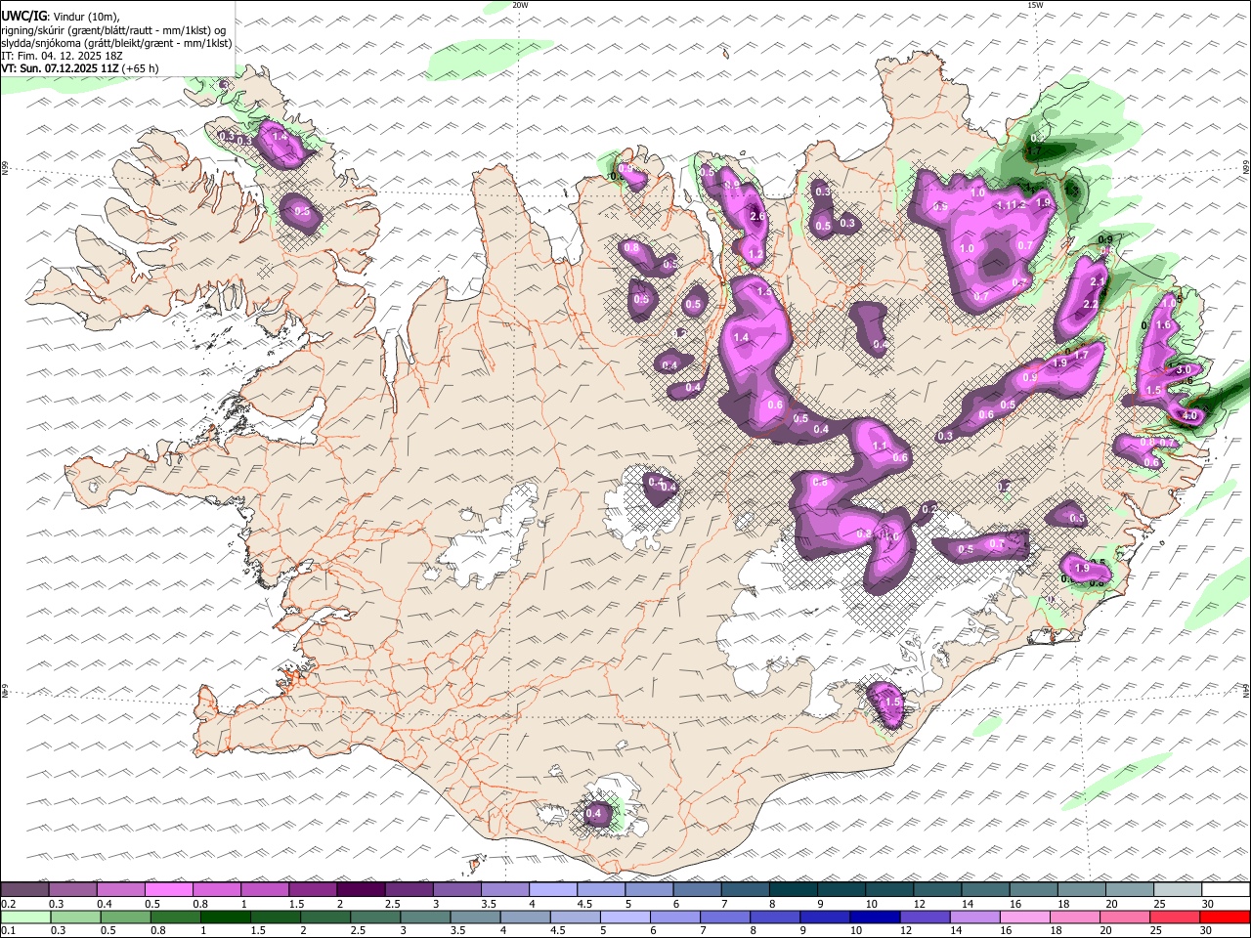Screen dimensions: 1251x938
Task: Pick the dark mauve 0.2 swatch in the upper legend
Action: pos(24,890)
